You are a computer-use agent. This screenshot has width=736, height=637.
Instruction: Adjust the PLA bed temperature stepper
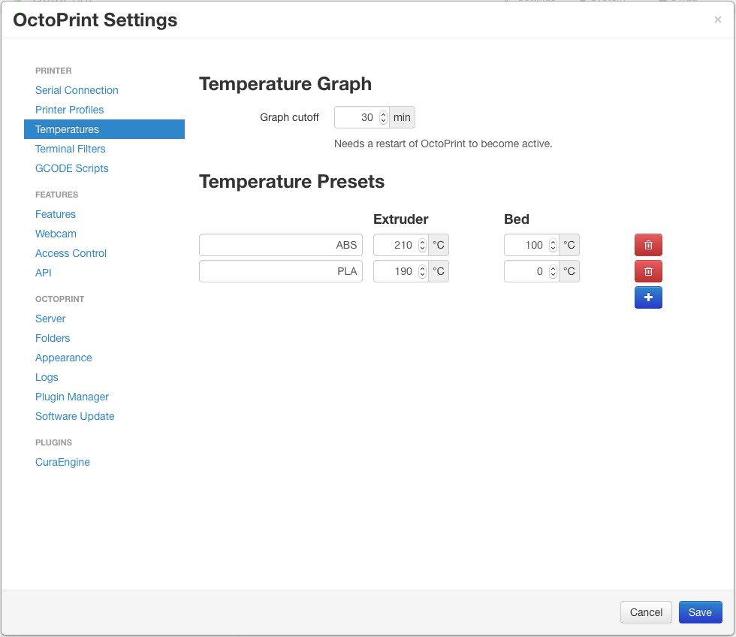click(554, 271)
